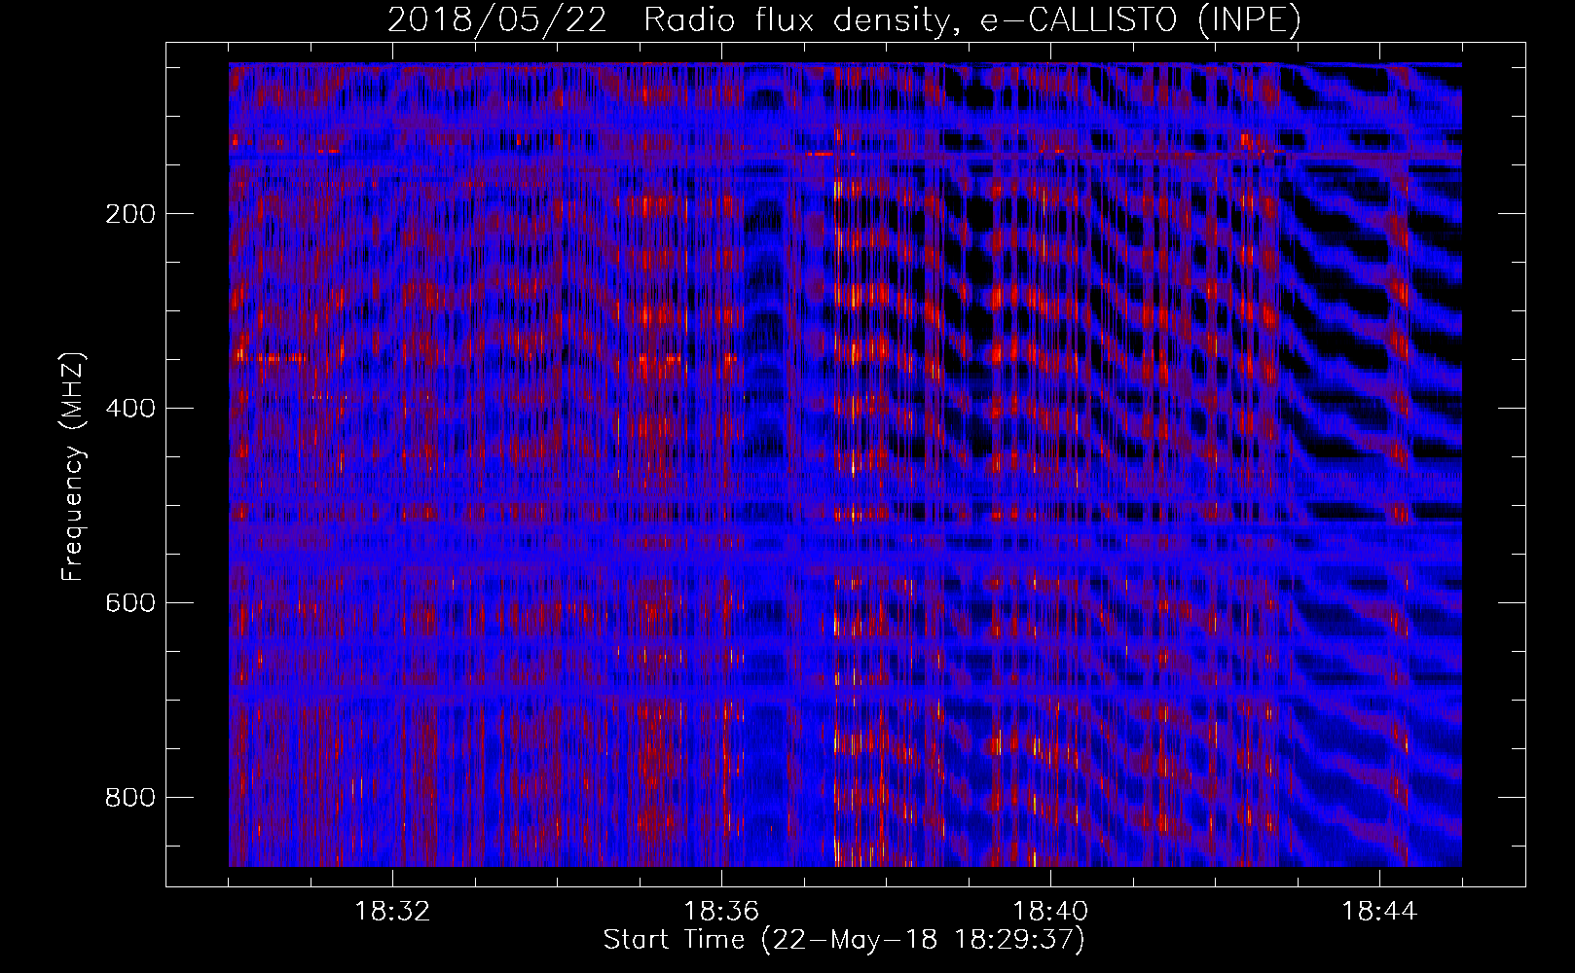Select the 18:40 time tick label
Image resolution: width=1575 pixels, height=973 pixels.
pyautogui.click(x=1050, y=912)
